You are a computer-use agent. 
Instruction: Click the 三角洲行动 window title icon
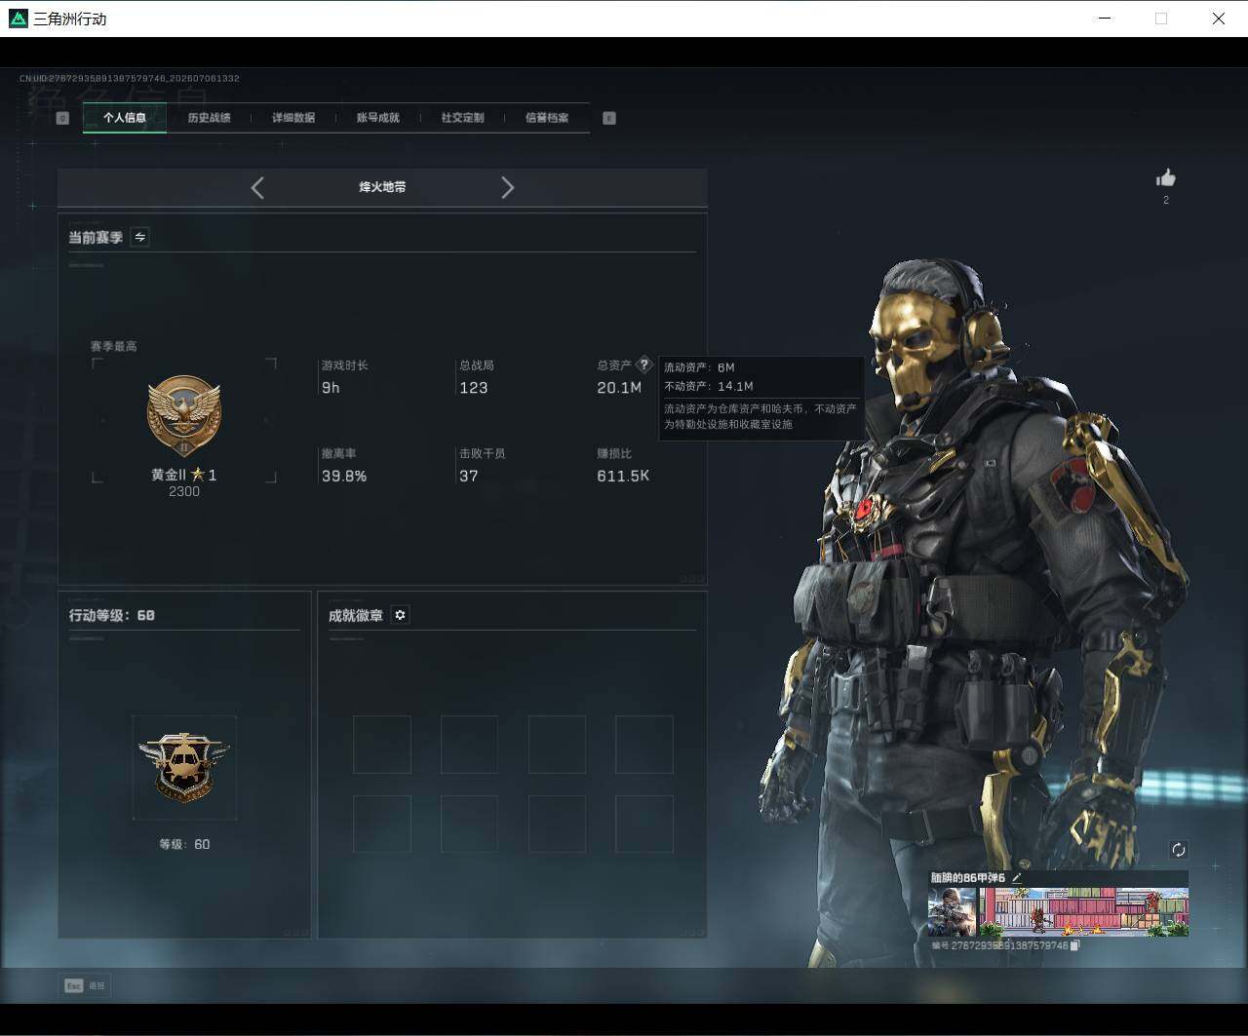[x=18, y=19]
